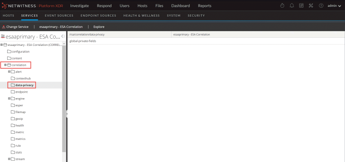
Task: Open the Investigate menu
Action: (x=80, y=6)
